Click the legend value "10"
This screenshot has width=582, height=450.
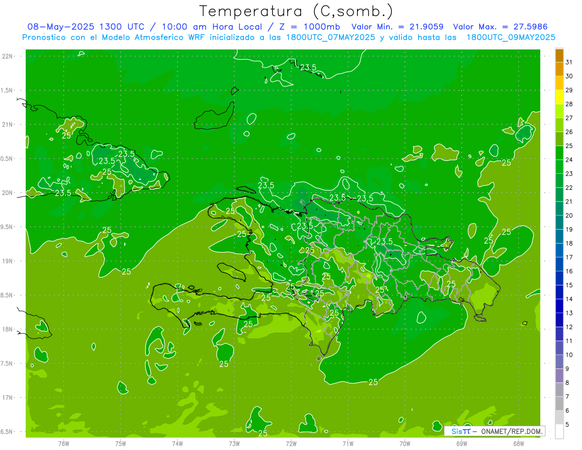pos(569,354)
